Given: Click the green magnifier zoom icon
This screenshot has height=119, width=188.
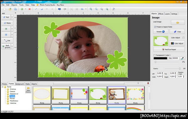Looking at the screenshot, I should tap(107, 9).
